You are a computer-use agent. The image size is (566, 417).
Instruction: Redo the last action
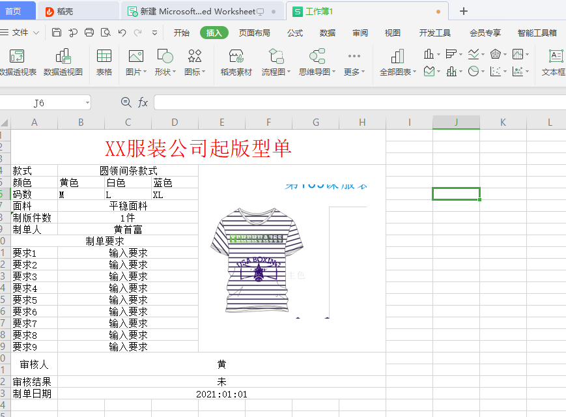[x=137, y=33]
